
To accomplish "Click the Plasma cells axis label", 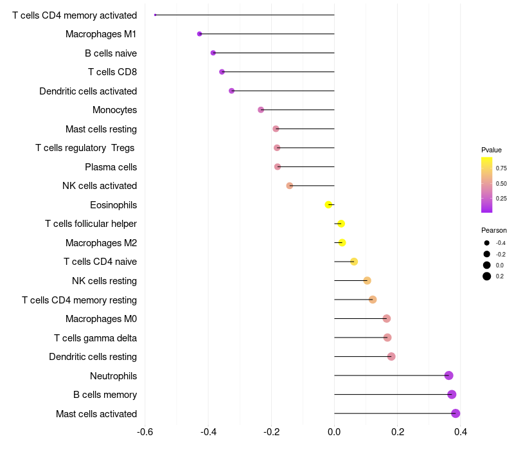I will tap(111, 167).
